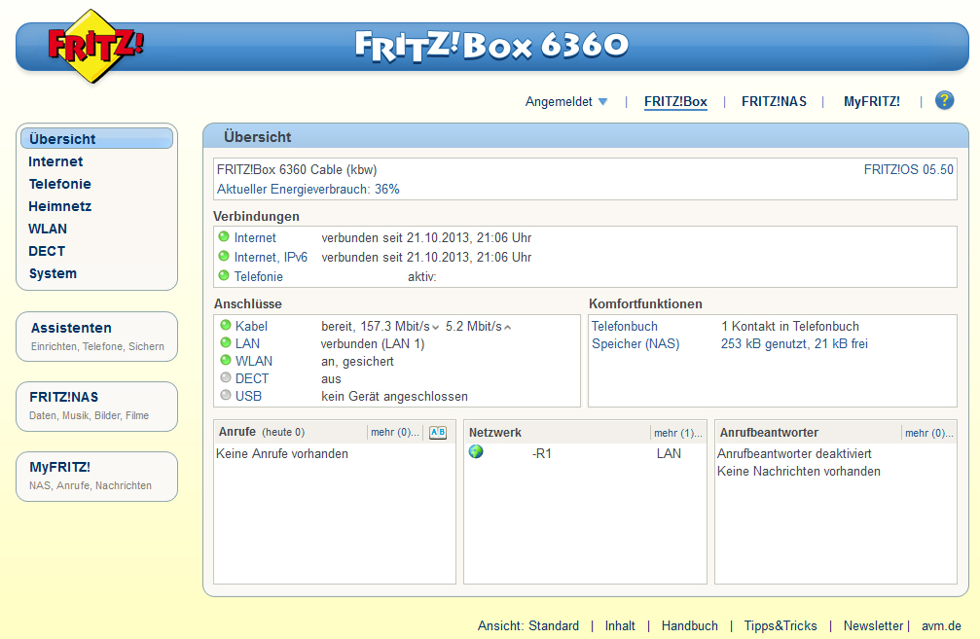The height and width of the screenshot is (639, 980).
Task: Click the globe icon in Netzwerk panel
Action: pos(476,451)
